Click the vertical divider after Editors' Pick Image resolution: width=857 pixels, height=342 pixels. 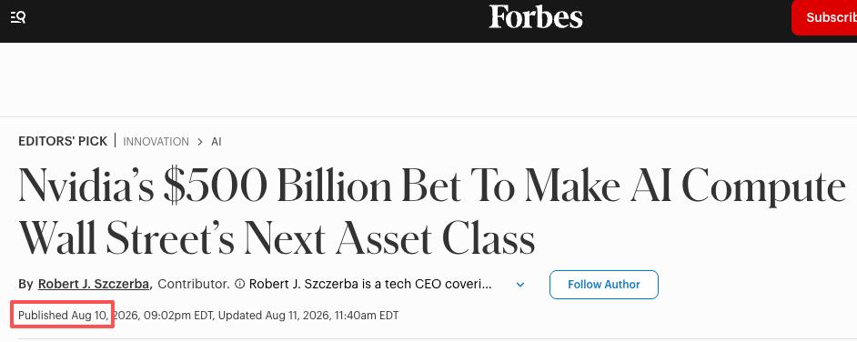tap(116, 140)
